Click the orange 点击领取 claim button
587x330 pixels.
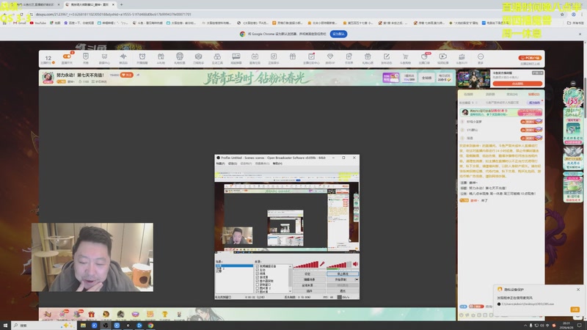click(517, 84)
